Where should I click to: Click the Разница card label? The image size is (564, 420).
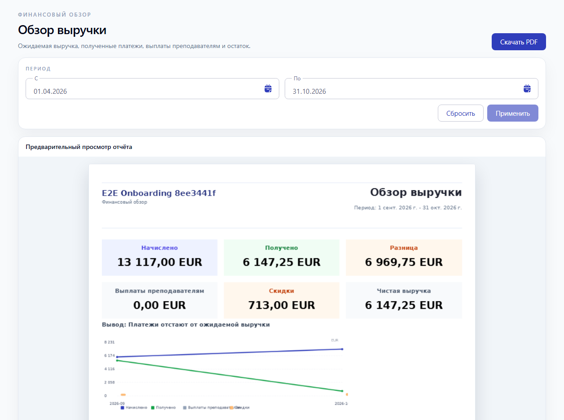pyautogui.click(x=404, y=248)
